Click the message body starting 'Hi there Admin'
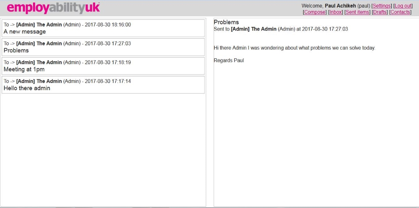The width and height of the screenshot is (419, 208). click(294, 48)
